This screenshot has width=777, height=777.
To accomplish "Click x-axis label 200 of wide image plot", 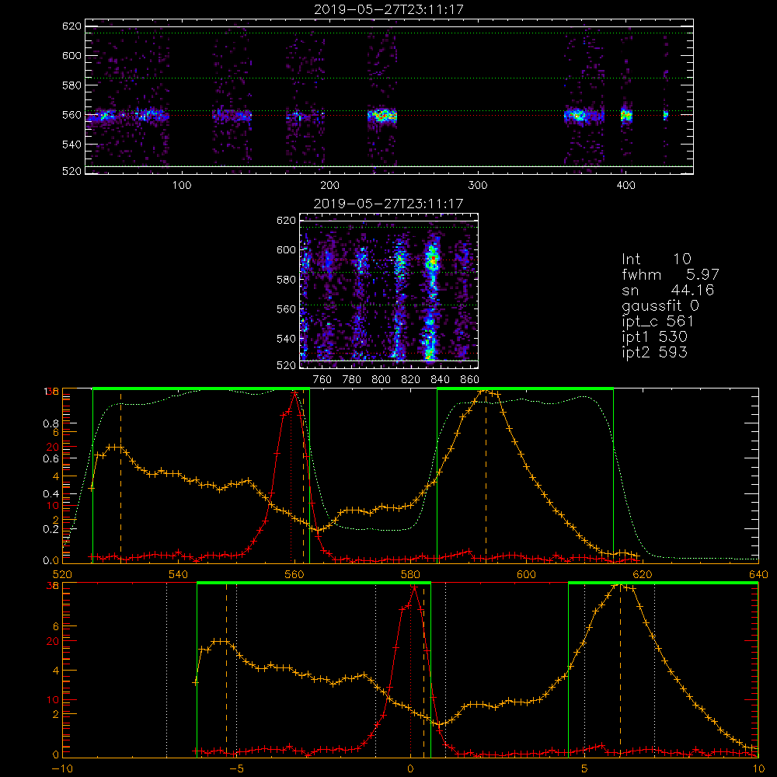I will pyautogui.click(x=329, y=186).
